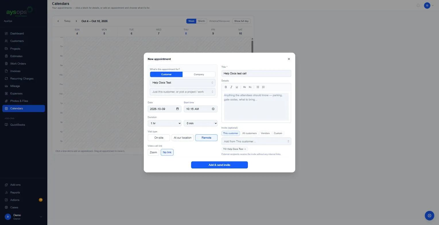Screen dimensions: 439x225
Task: Expand the Demo Owner account menu
Action: (24, 217)
